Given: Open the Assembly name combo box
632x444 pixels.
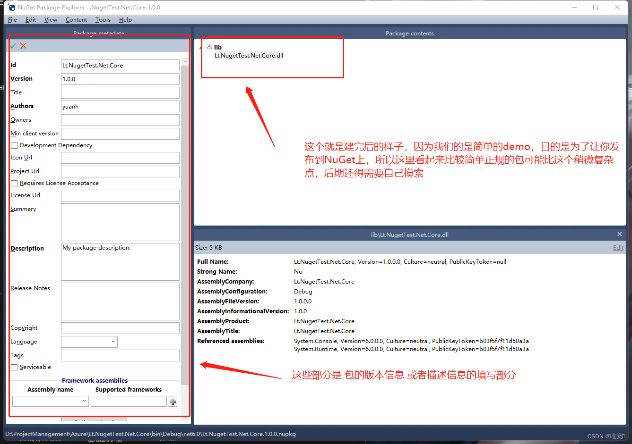Looking at the screenshot, I should point(51,401).
